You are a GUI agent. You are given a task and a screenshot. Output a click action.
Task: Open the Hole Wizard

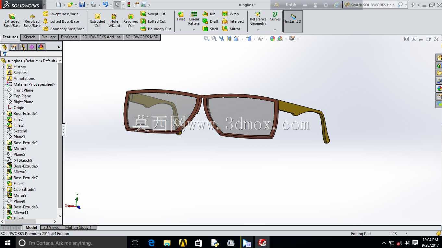click(114, 21)
